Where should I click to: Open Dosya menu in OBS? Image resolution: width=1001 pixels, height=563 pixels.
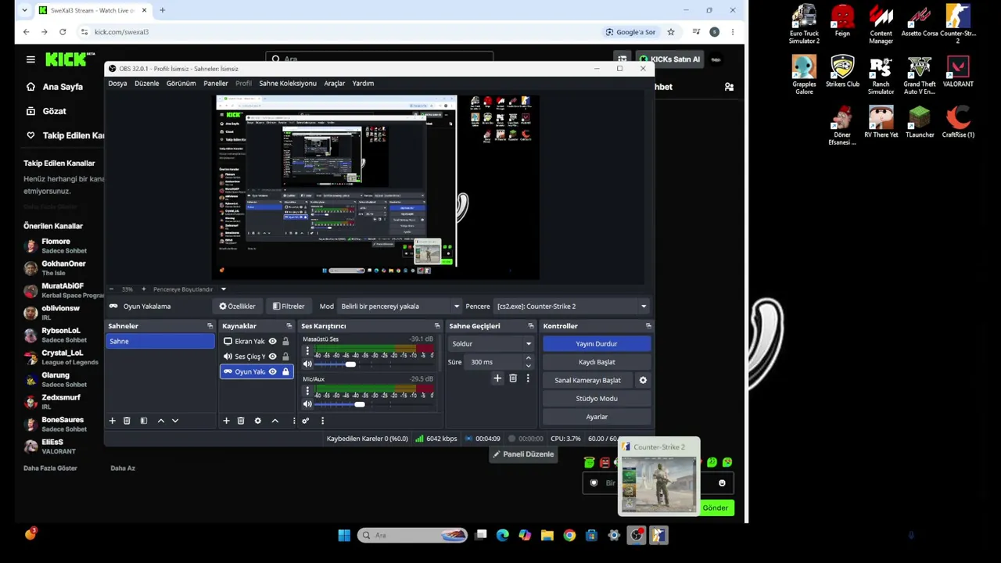pos(117,84)
